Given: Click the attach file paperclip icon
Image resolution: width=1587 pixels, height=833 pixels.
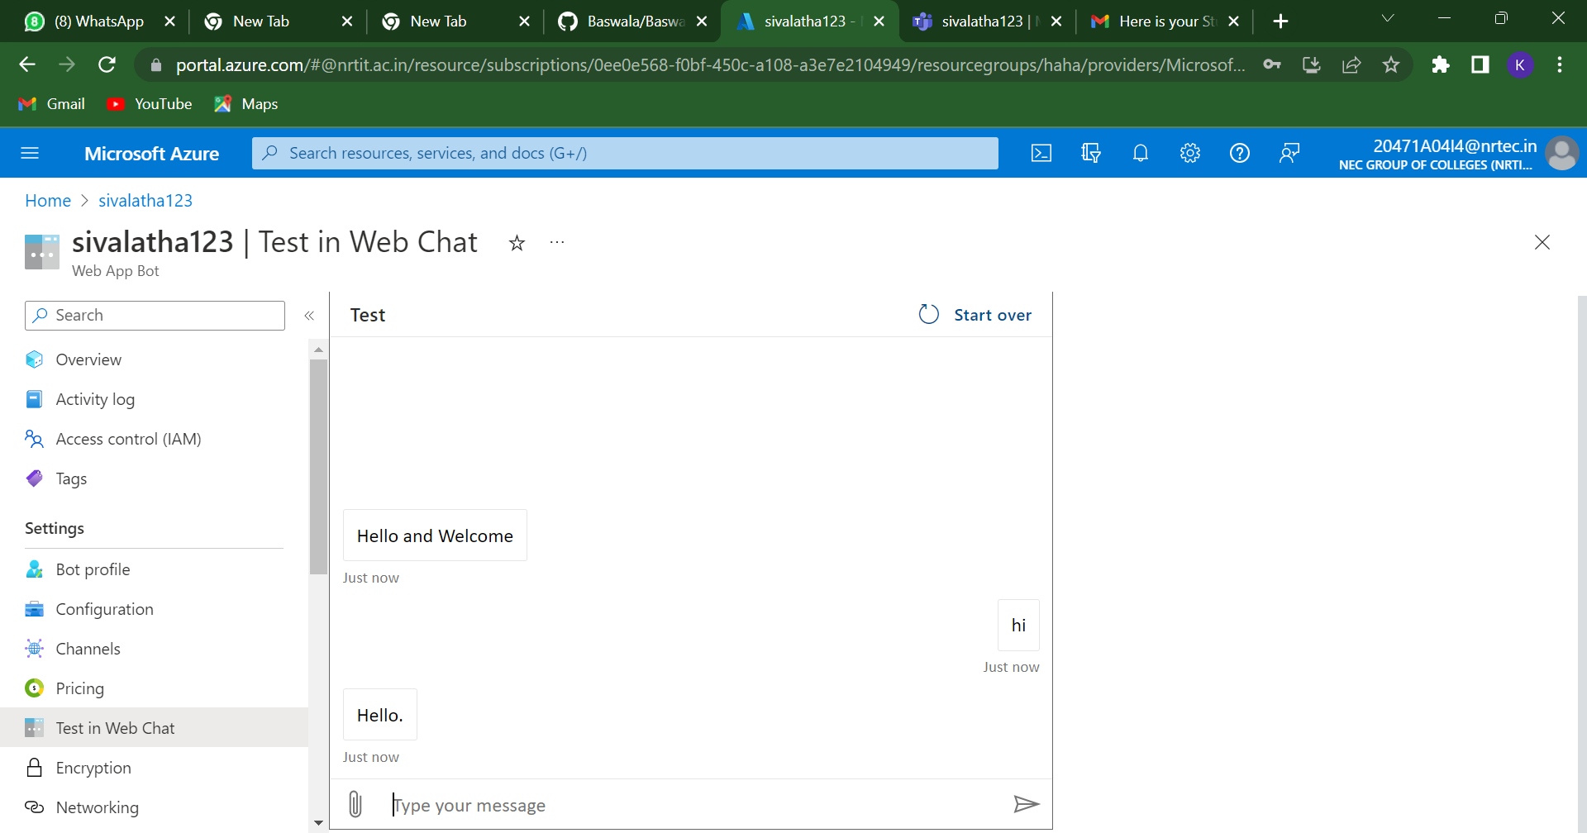Looking at the screenshot, I should [355, 804].
